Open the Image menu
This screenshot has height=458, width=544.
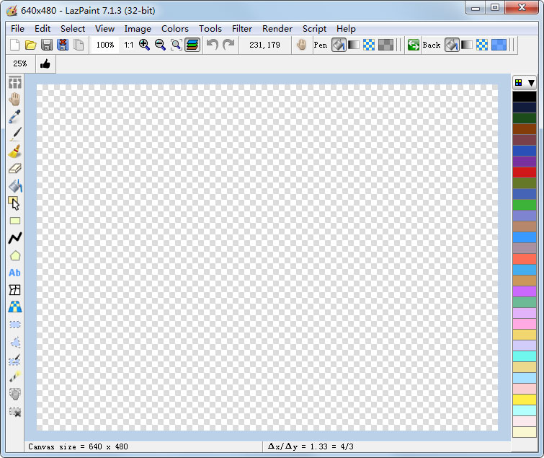[138, 28]
